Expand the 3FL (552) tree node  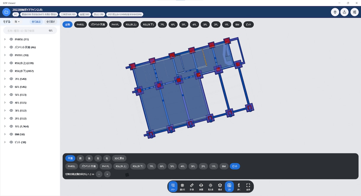(5, 110)
